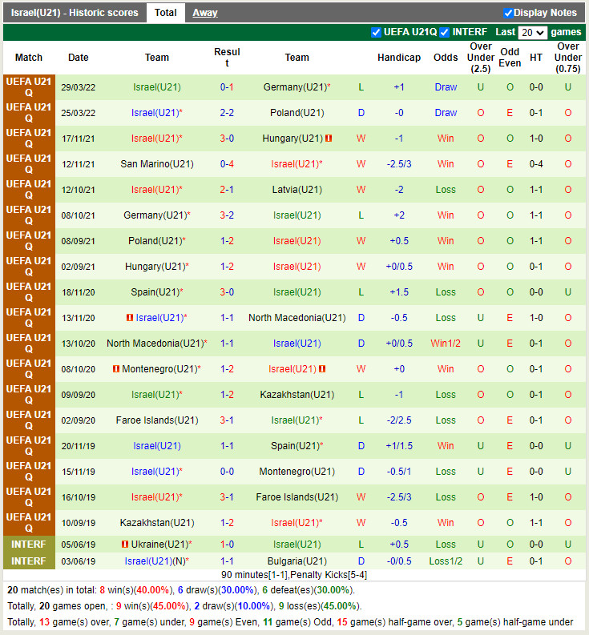Click the 0-1 result on 29/03/22
Viewport: 589px width, 635px height.
[227, 87]
